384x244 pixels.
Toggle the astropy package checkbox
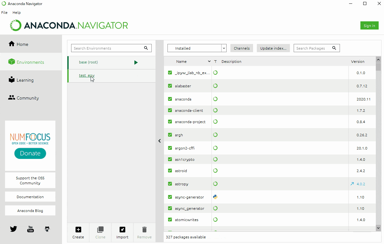coord(170,184)
